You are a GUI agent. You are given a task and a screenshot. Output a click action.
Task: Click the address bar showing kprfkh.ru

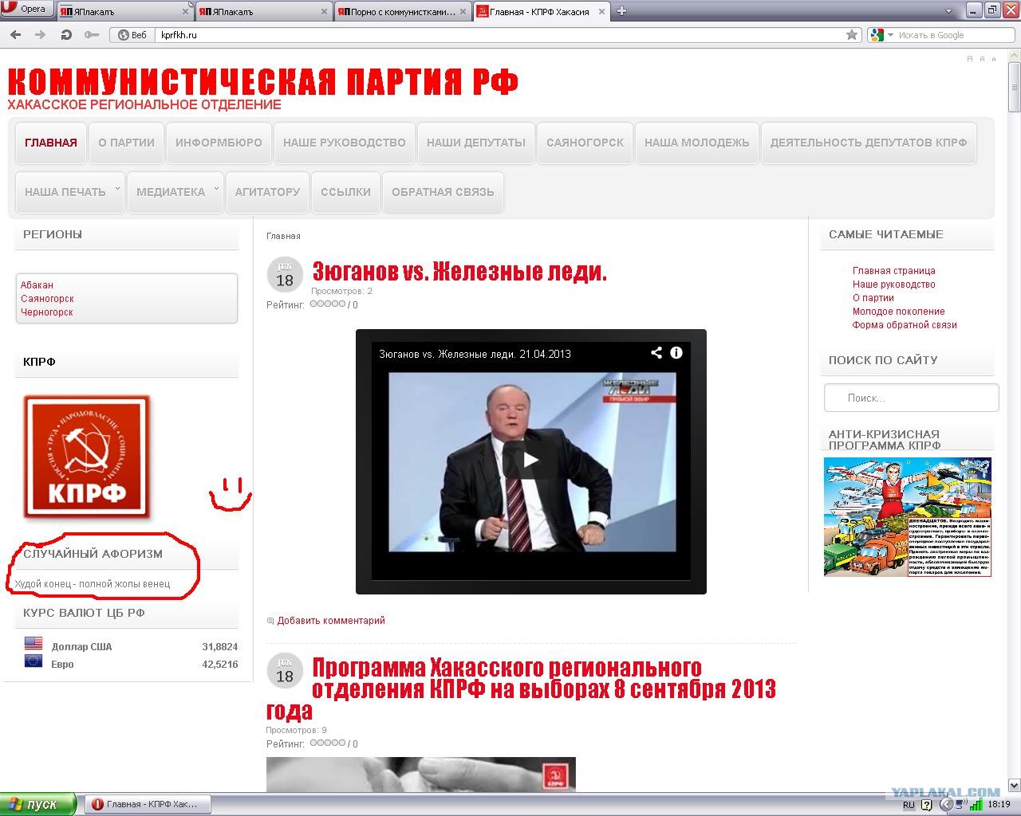(501, 35)
